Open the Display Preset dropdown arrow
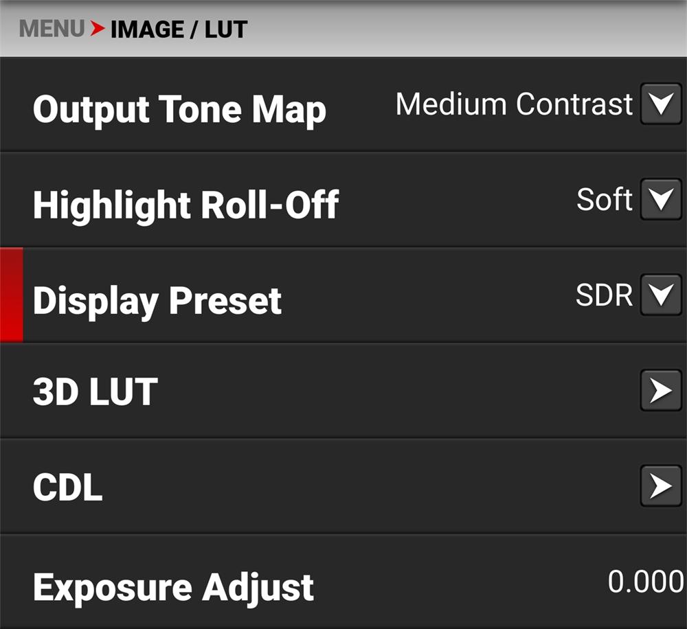This screenshot has height=629, width=687. tap(661, 295)
